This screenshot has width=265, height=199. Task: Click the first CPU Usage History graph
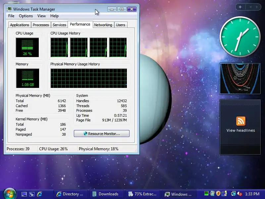(59, 47)
